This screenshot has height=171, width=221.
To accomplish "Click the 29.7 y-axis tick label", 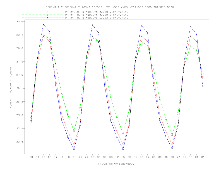I will [20, 35].
